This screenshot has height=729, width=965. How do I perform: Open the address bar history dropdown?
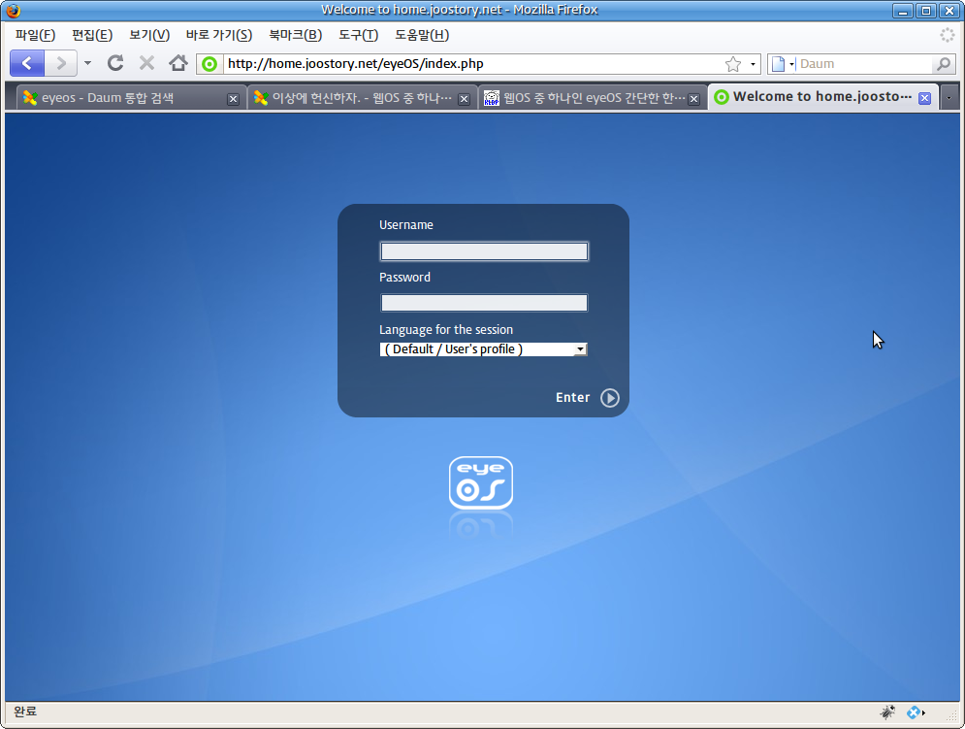tap(753, 63)
